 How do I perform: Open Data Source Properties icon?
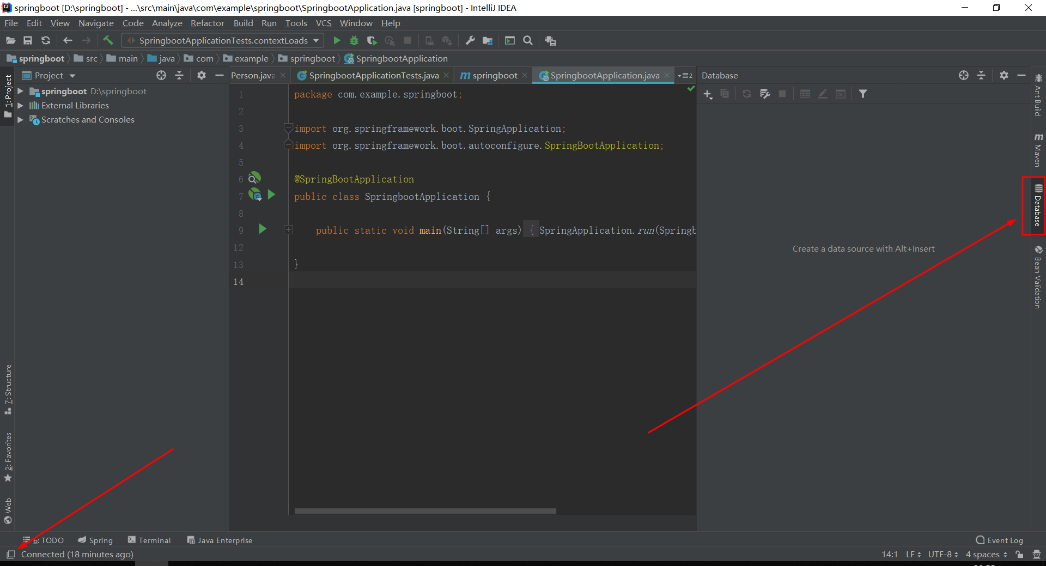tap(765, 94)
